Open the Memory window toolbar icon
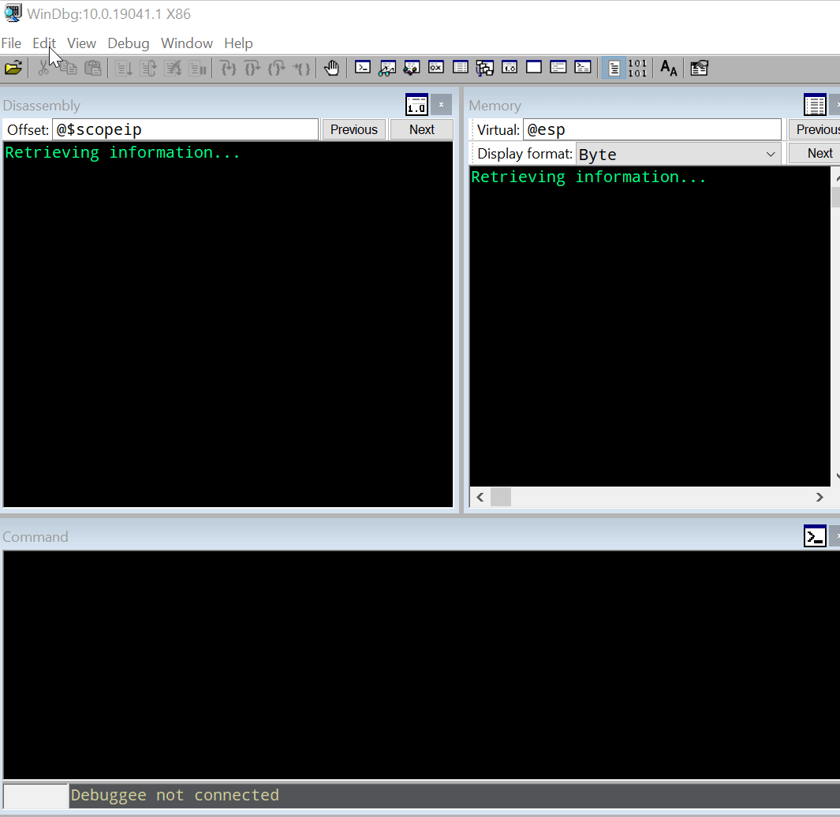The width and height of the screenshot is (840, 817). pos(460,68)
